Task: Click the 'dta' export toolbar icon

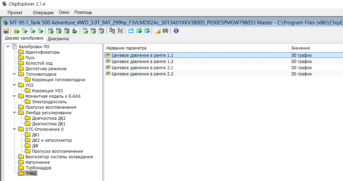Action: click(67, 31)
